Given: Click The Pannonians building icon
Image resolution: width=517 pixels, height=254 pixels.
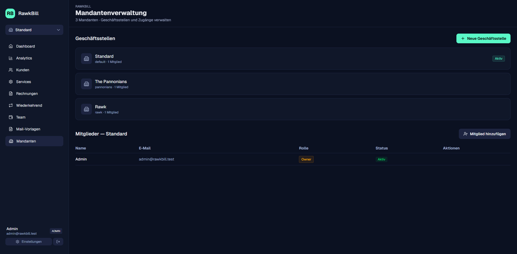Looking at the screenshot, I should coord(86,84).
